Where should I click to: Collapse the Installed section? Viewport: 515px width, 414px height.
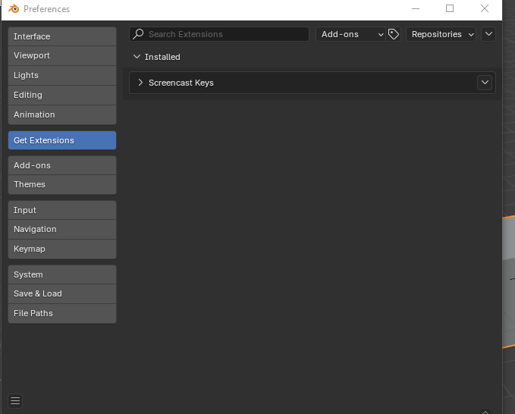click(137, 57)
